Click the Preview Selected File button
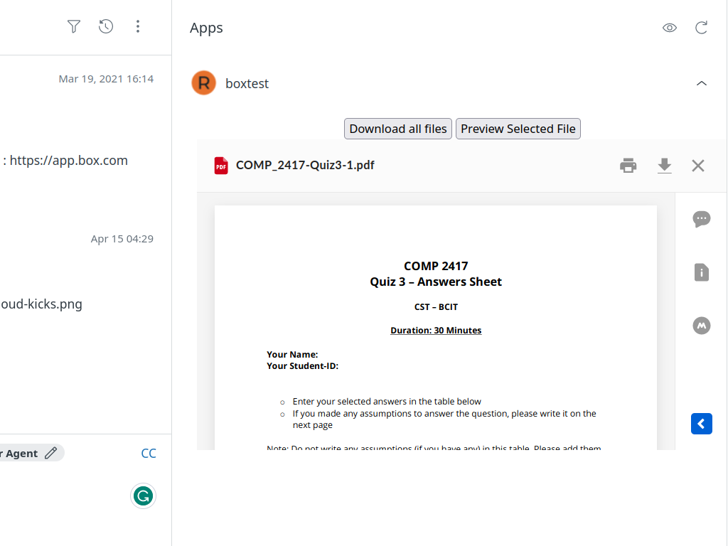728x546 pixels. coord(518,129)
